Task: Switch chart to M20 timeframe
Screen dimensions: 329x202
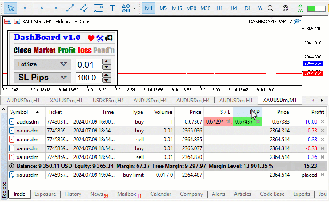Action: [191, 8]
